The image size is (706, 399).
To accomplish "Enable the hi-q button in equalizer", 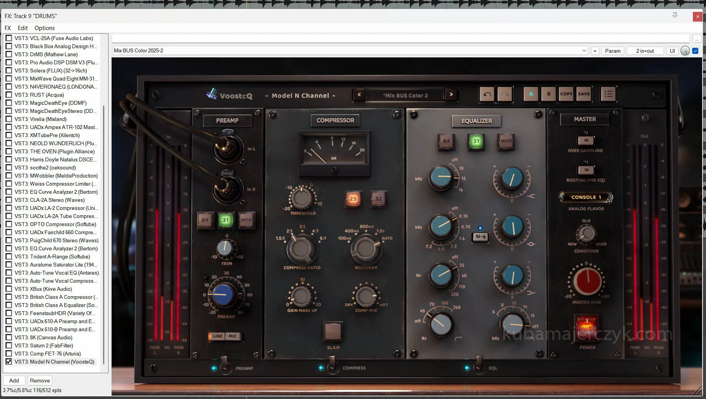I will 480,236.
